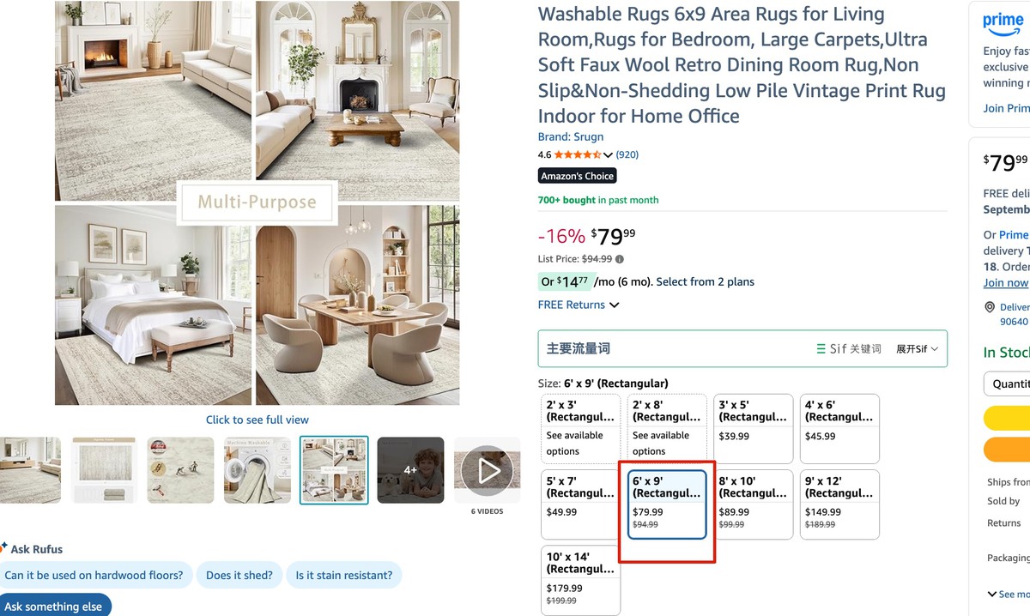Open the rating breakdown chevron

(609, 155)
